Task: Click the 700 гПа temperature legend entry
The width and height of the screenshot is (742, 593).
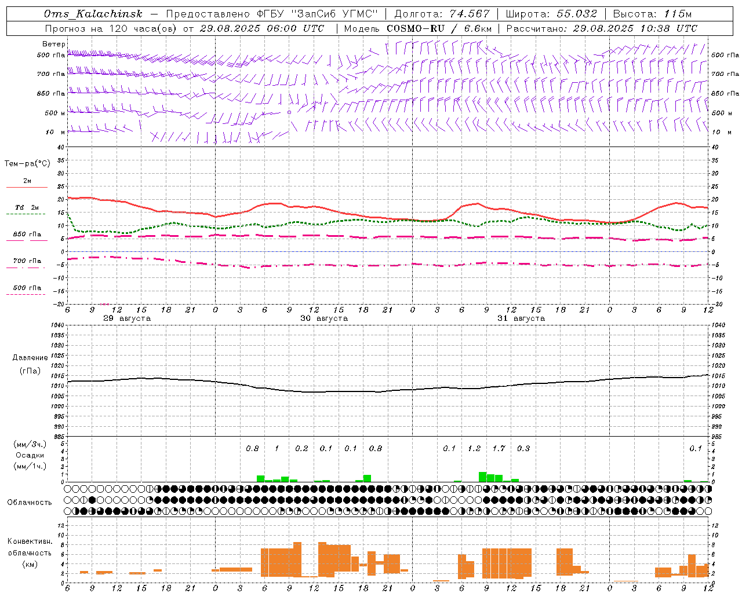Action: (27, 261)
